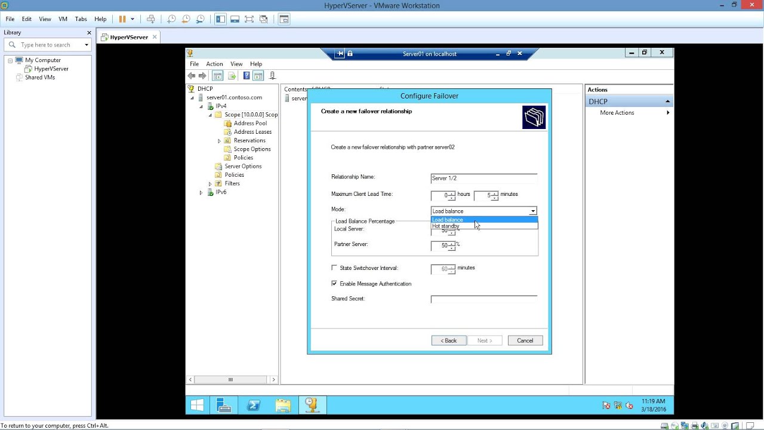Click the Back button in wizard
764x430 pixels.
coord(449,340)
